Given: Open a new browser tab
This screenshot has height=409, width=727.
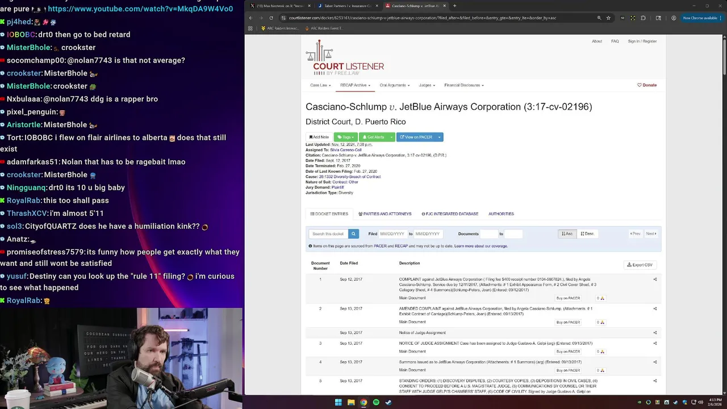Looking at the screenshot, I should pos(454,6).
